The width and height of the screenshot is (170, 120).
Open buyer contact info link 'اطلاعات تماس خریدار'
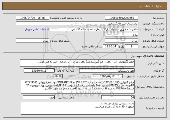(x=37, y=29)
